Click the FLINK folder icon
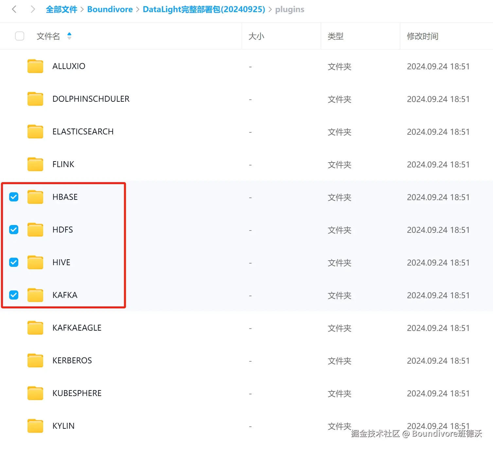This screenshot has width=493, height=449. coord(35,164)
